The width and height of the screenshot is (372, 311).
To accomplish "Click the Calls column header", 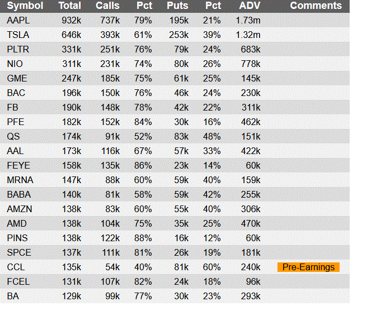I will tap(107, 6).
